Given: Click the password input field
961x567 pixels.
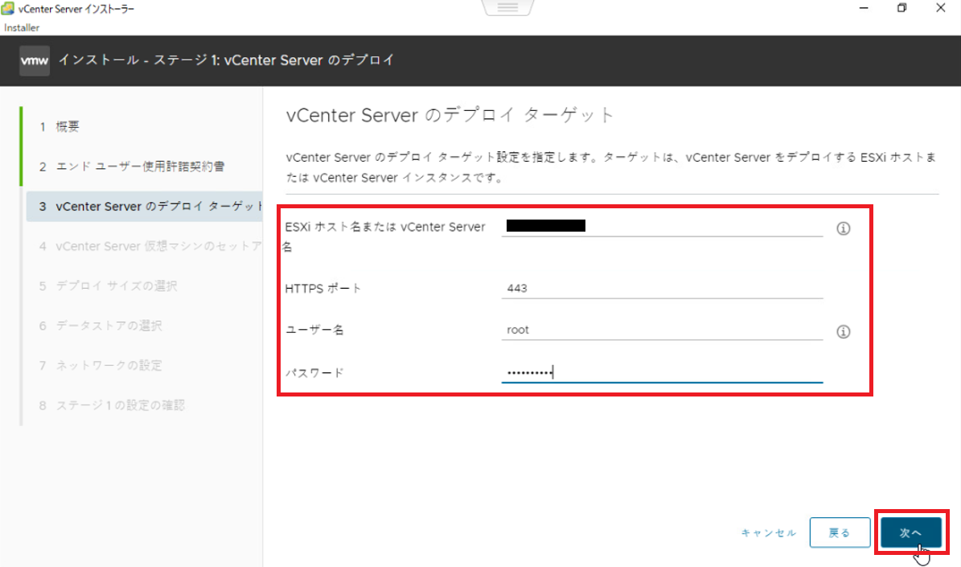Looking at the screenshot, I should 661,372.
